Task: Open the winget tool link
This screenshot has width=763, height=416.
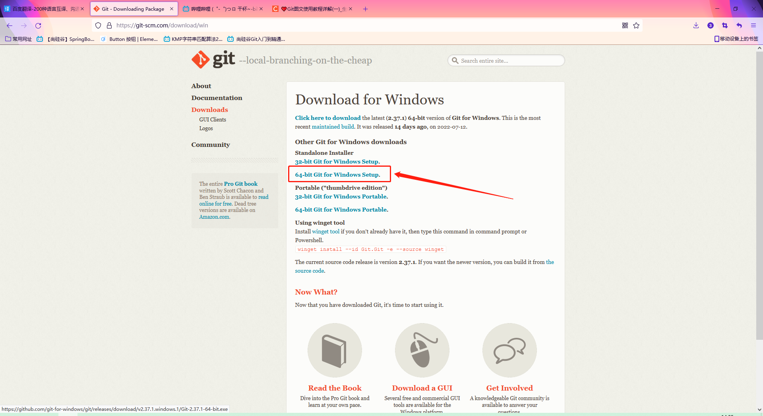Action: pos(325,231)
